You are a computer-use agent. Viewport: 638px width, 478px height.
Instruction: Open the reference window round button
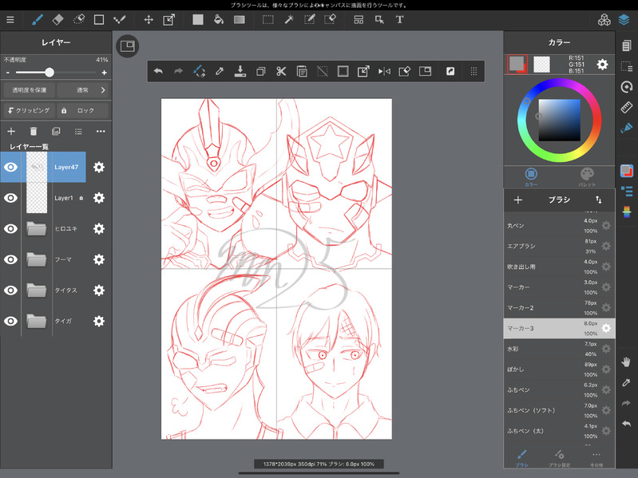pyautogui.click(x=127, y=46)
